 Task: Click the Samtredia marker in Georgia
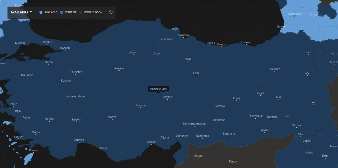click(x=294, y=16)
